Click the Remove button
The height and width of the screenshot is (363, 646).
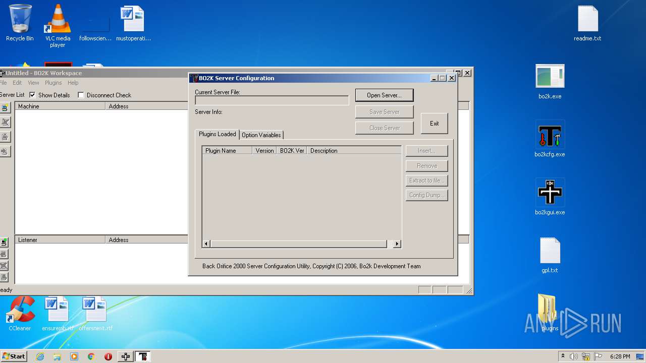click(426, 165)
